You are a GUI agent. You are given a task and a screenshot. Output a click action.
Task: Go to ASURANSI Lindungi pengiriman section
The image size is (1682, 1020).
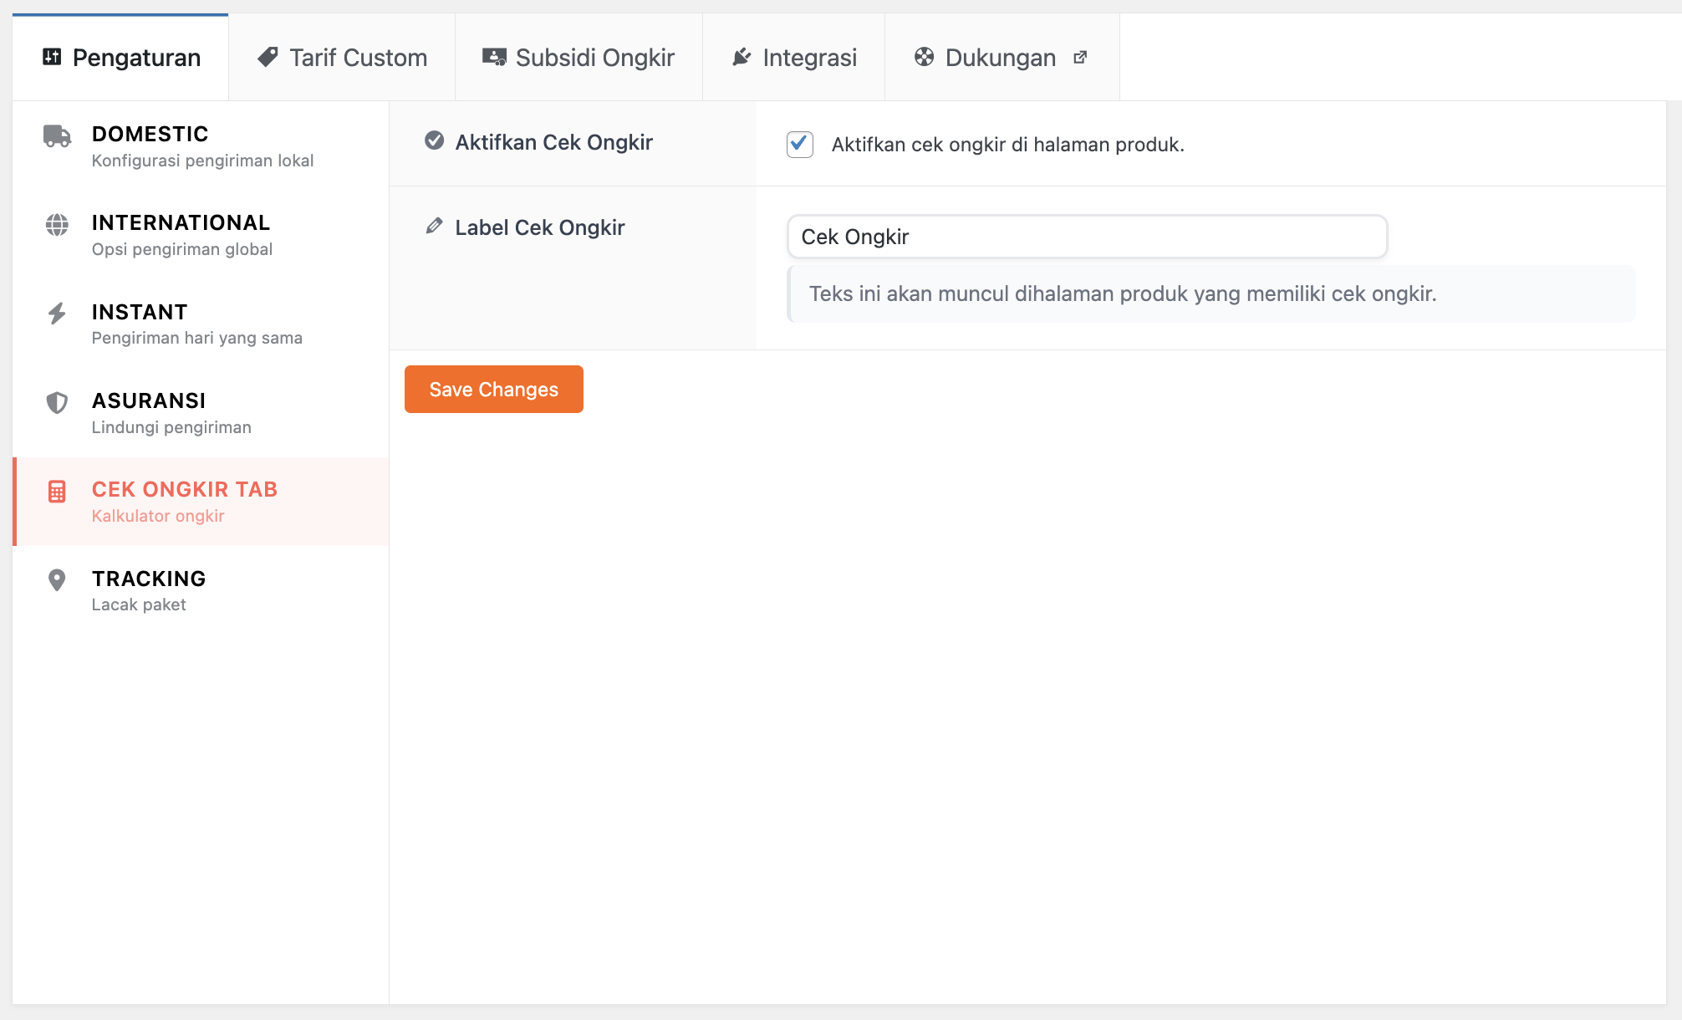[x=149, y=413]
